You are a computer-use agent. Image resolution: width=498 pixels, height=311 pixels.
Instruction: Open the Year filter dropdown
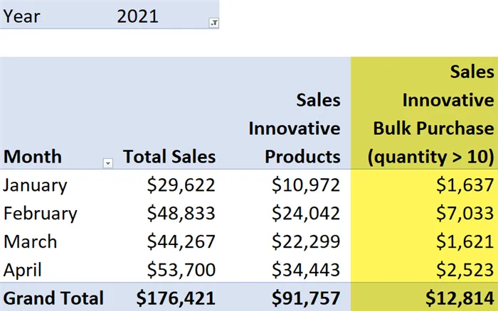[x=214, y=23]
